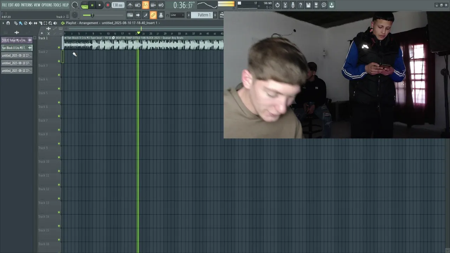Open the OPTIONS menu
Viewport: 450px width, 253px height.
click(47, 5)
